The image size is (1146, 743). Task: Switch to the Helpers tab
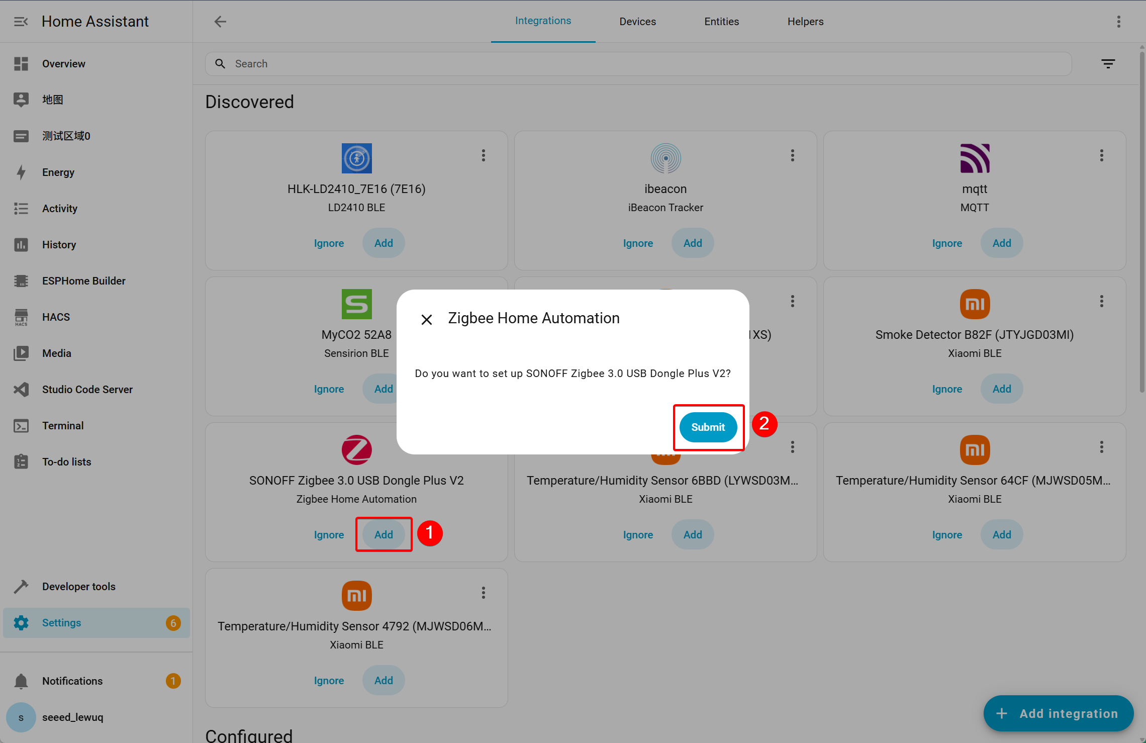805,22
